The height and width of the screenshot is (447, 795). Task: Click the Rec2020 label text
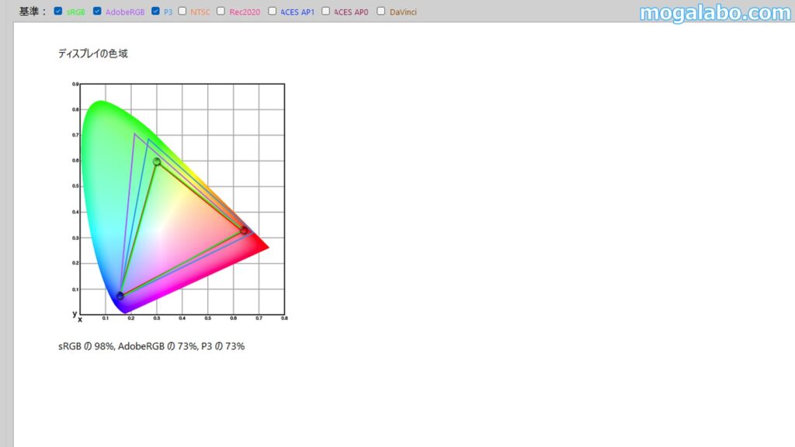(x=245, y=12)
